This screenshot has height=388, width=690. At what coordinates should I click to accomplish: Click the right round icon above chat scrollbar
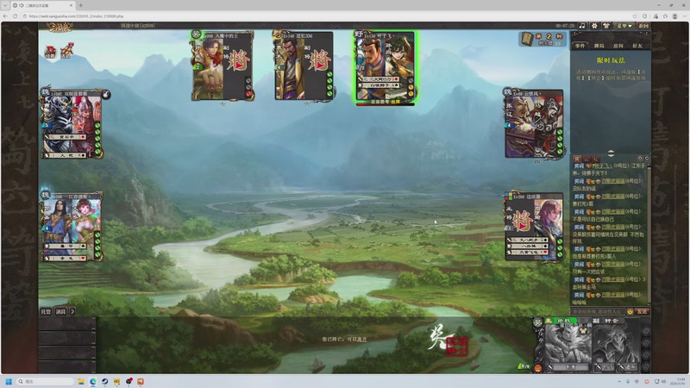coord(646,158)
